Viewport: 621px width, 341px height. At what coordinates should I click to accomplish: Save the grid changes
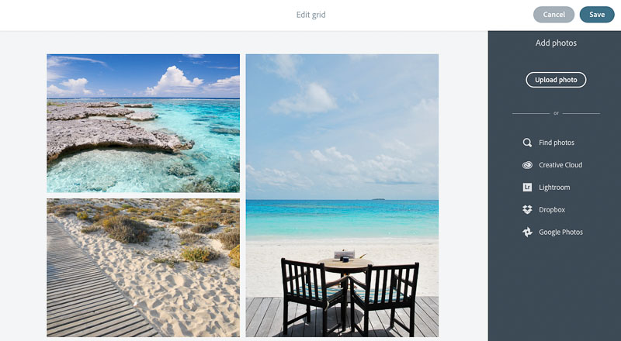[597, 15]
